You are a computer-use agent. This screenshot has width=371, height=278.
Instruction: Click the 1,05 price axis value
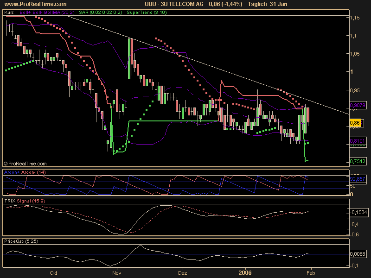point(355,54)
